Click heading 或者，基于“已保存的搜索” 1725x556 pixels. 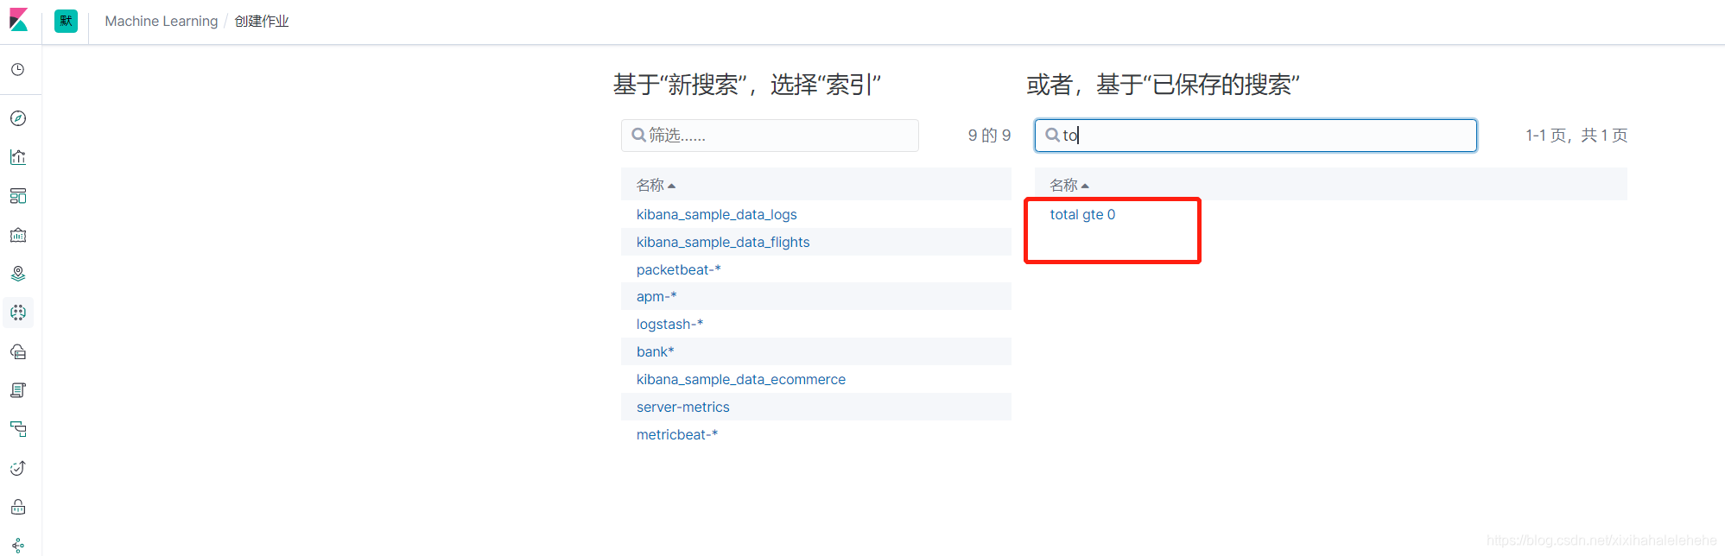coord(1163,85)
